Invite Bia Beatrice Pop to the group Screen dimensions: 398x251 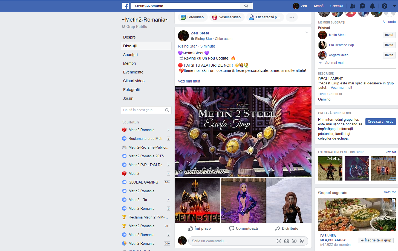click(389, 45)
